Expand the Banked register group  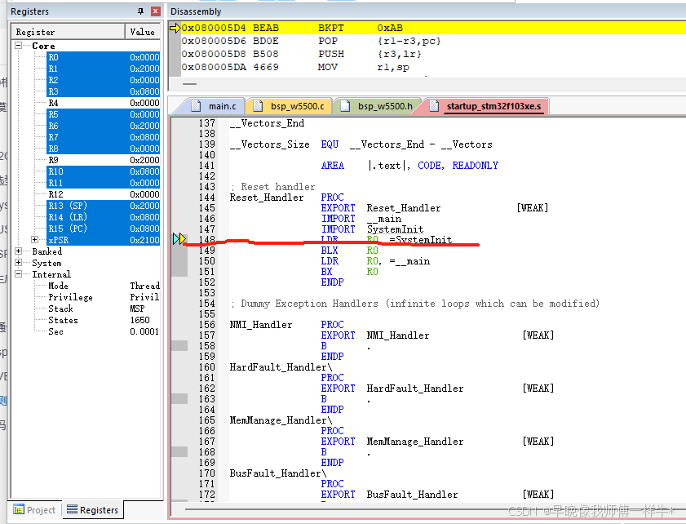(18, 251)
